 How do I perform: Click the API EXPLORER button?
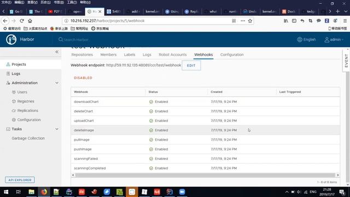pos(20,180)
